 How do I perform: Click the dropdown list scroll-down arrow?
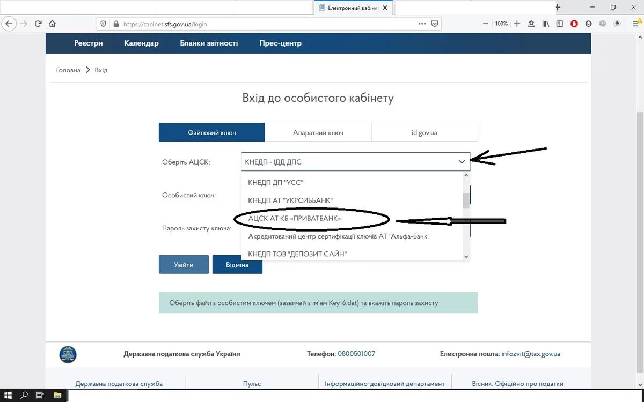[x=466, y=257]
